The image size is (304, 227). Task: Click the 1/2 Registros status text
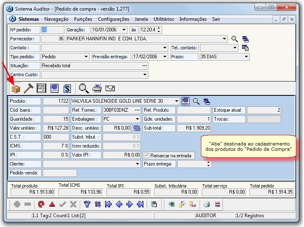(250, 215)
